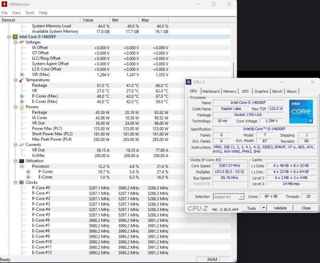This screenshot has height=263, width=320.
Task: Collapse the Voltages tree group
Action: coord(15,42)
